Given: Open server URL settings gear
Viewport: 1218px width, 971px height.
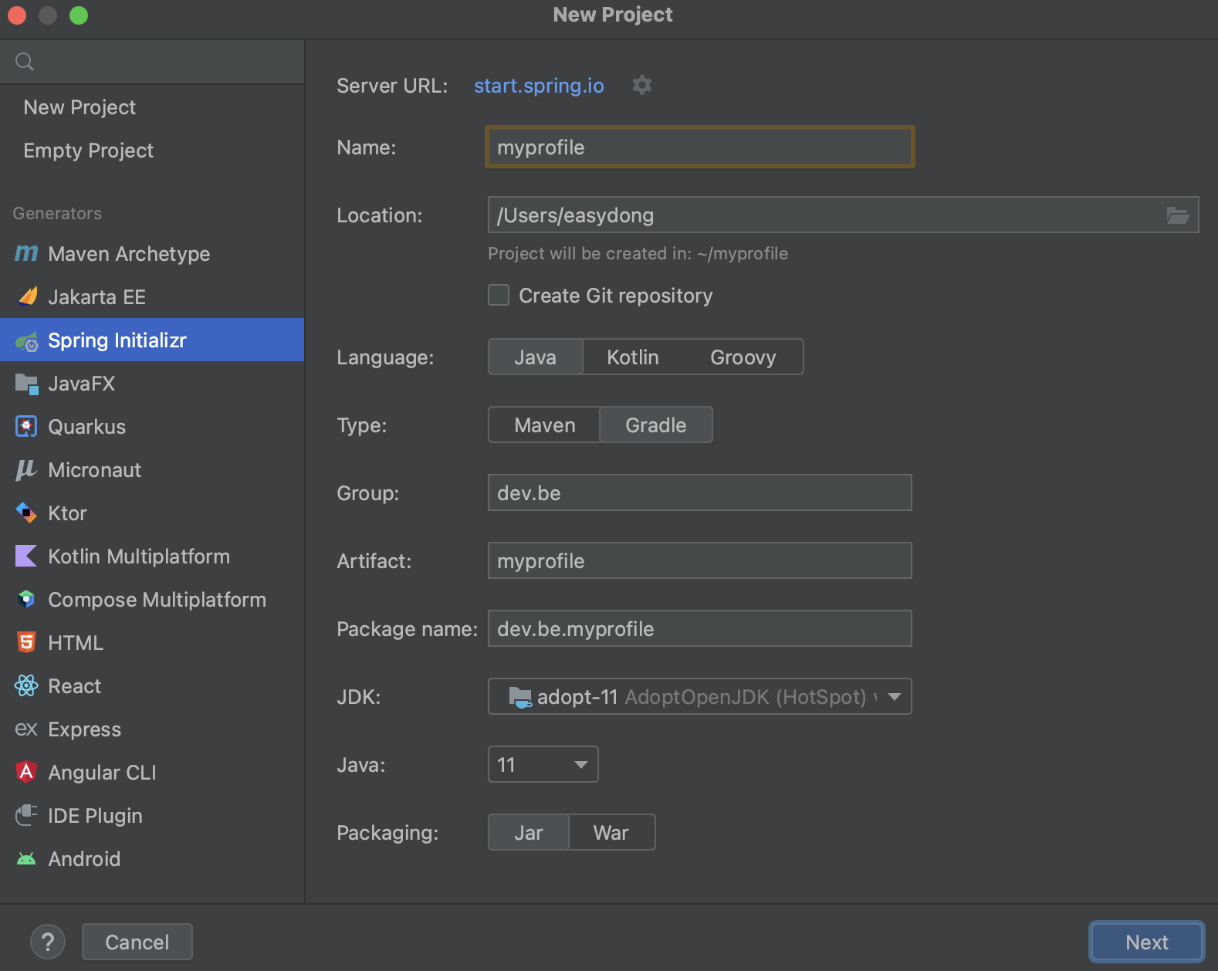Looking at the screenshot, I should [642, 85].
